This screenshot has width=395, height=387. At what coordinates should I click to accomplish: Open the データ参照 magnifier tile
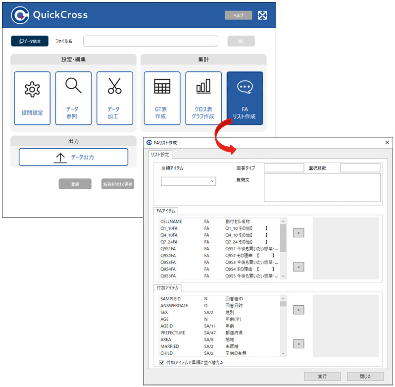pyautogui.click(x=73, y=98)
